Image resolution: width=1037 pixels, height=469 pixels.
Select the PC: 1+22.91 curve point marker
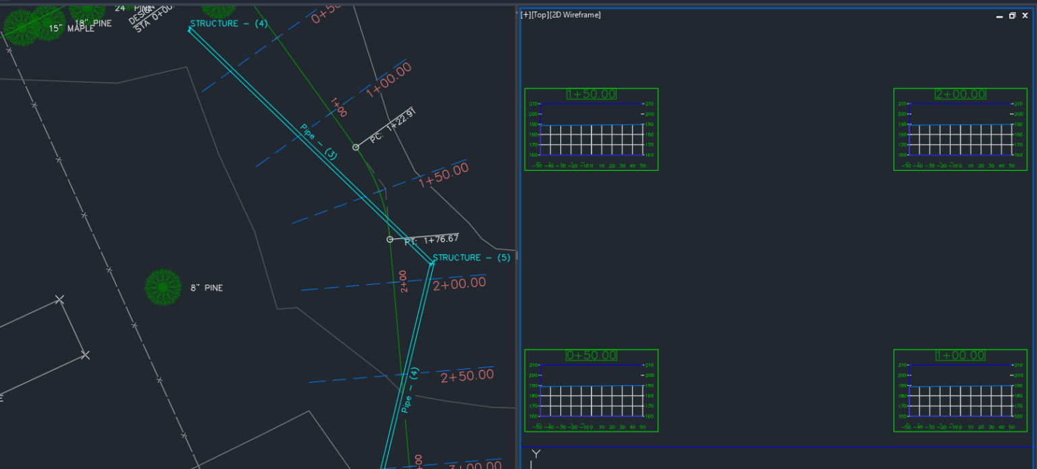[356, 146]
